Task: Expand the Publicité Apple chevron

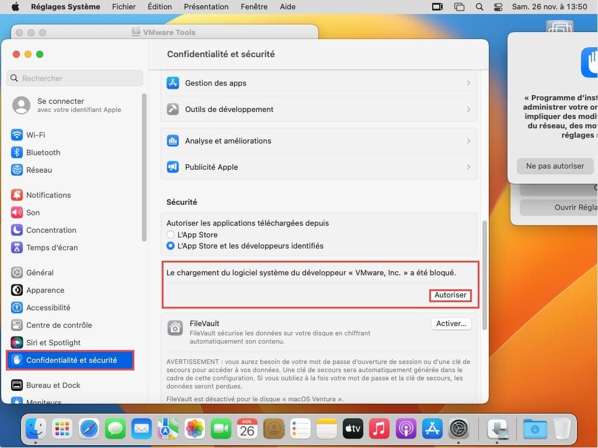Action: coord(468,167)
